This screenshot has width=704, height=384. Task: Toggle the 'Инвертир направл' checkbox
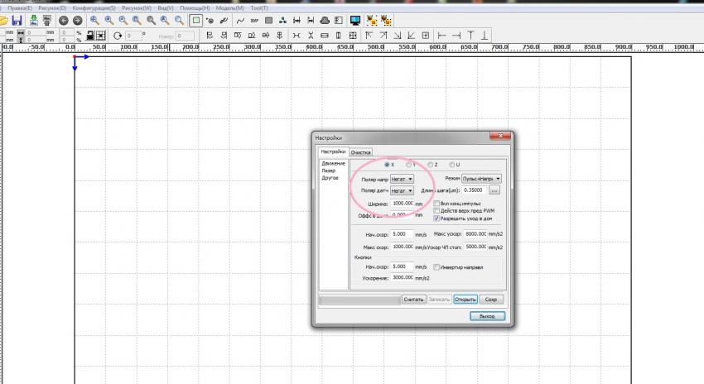click(437, 266)
